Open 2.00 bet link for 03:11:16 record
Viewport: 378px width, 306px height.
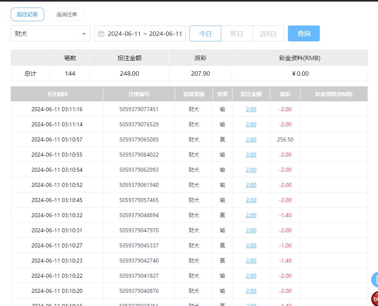(x=251, y=109)
